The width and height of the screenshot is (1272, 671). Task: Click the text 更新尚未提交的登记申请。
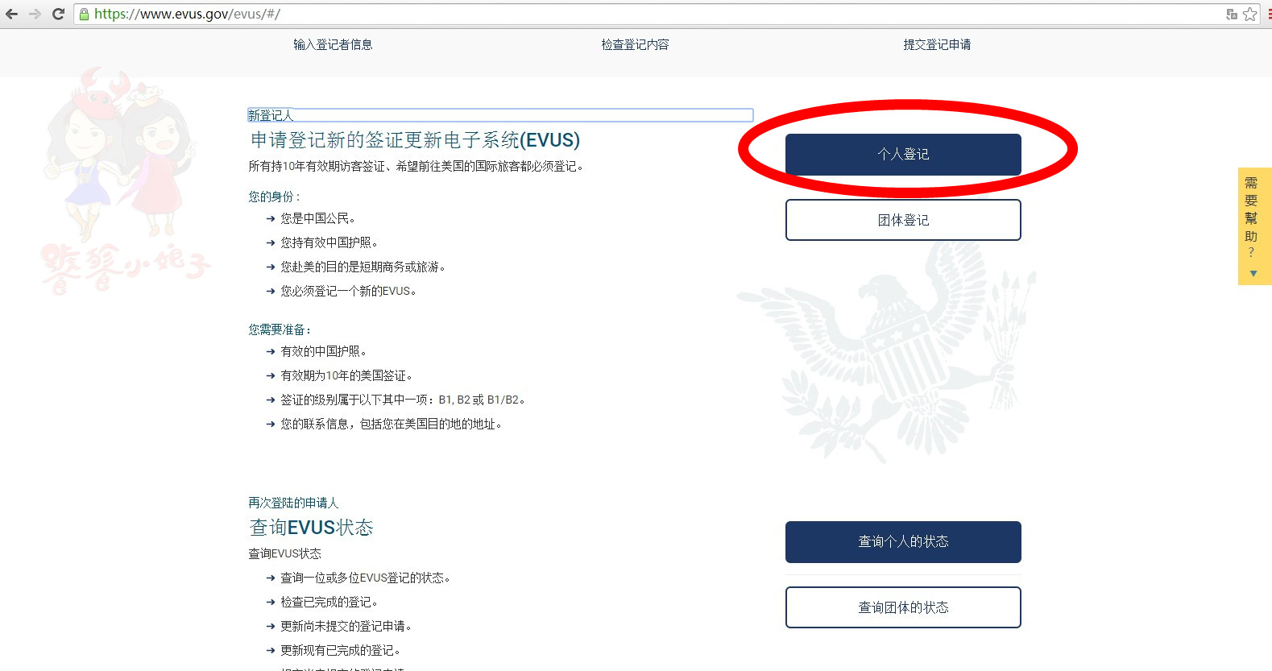(x=346, y=626)
